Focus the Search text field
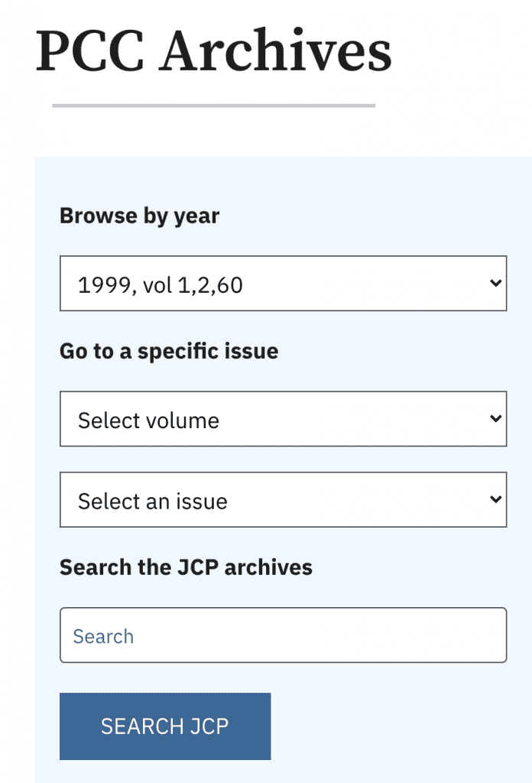 [x=283, y=635]
